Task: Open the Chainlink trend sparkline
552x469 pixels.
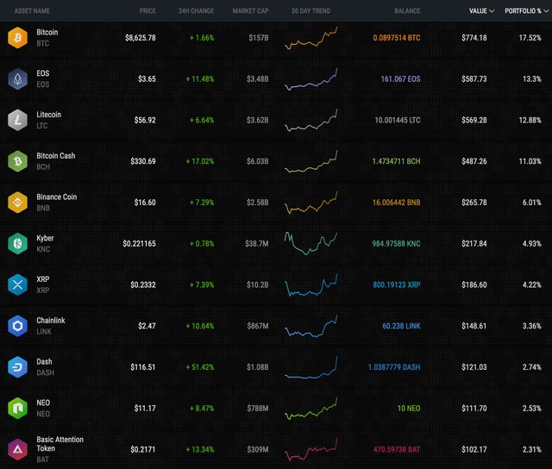Action: [310, 326]
